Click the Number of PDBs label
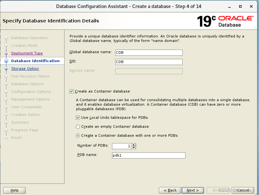Screen dimensions: 259x195 [93, 146]
